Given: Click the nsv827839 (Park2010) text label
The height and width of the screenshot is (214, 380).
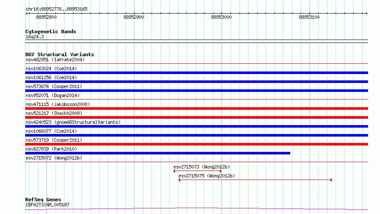Looking at the screenshot, I should click(x=51, y=149).
